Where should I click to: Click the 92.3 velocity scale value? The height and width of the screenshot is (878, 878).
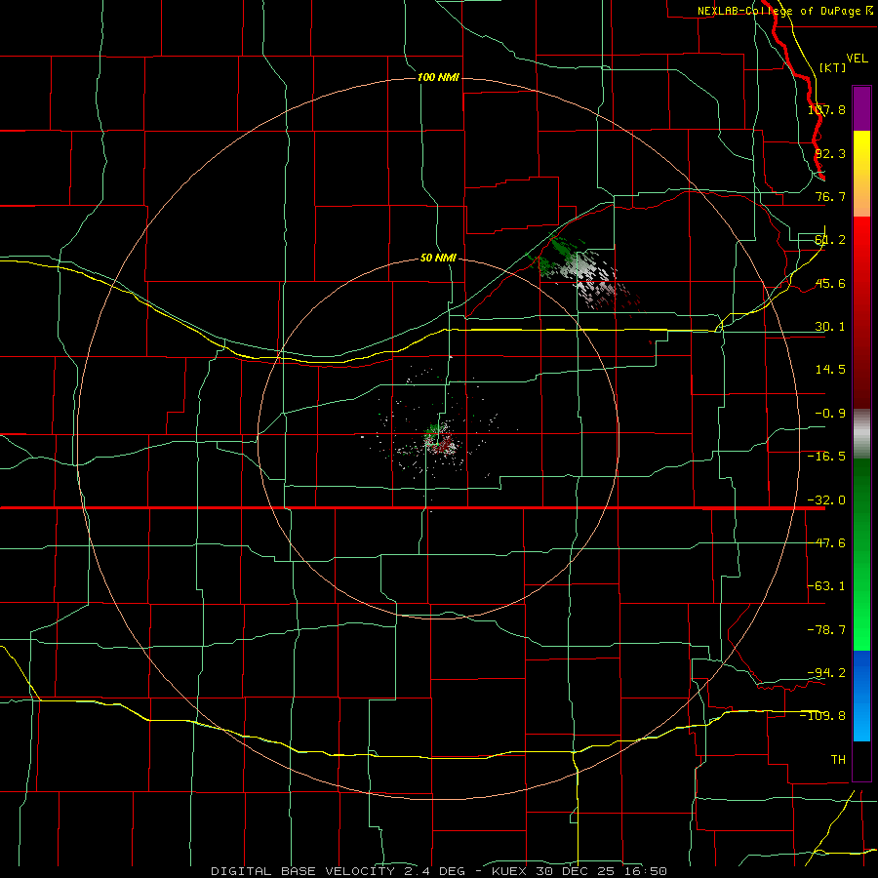pos(830,153)
